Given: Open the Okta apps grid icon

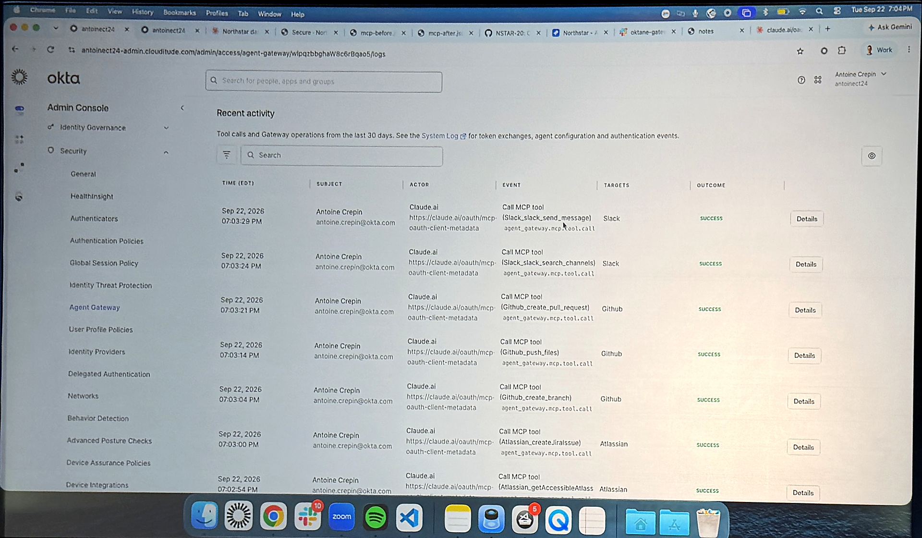Looking at the screenshot, I should coord(818,80).
